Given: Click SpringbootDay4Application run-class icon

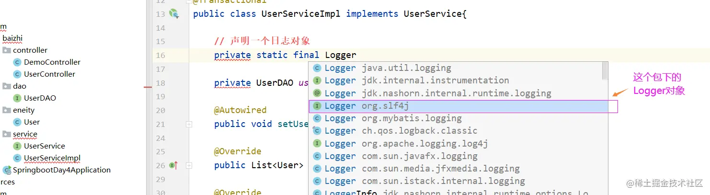Looking at the screenshot, I should tap(7, 170).
